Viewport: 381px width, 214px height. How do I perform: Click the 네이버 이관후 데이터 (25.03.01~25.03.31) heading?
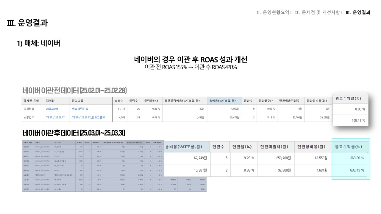(x=74, y=132)
